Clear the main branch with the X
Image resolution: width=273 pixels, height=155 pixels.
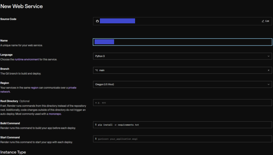268,70
